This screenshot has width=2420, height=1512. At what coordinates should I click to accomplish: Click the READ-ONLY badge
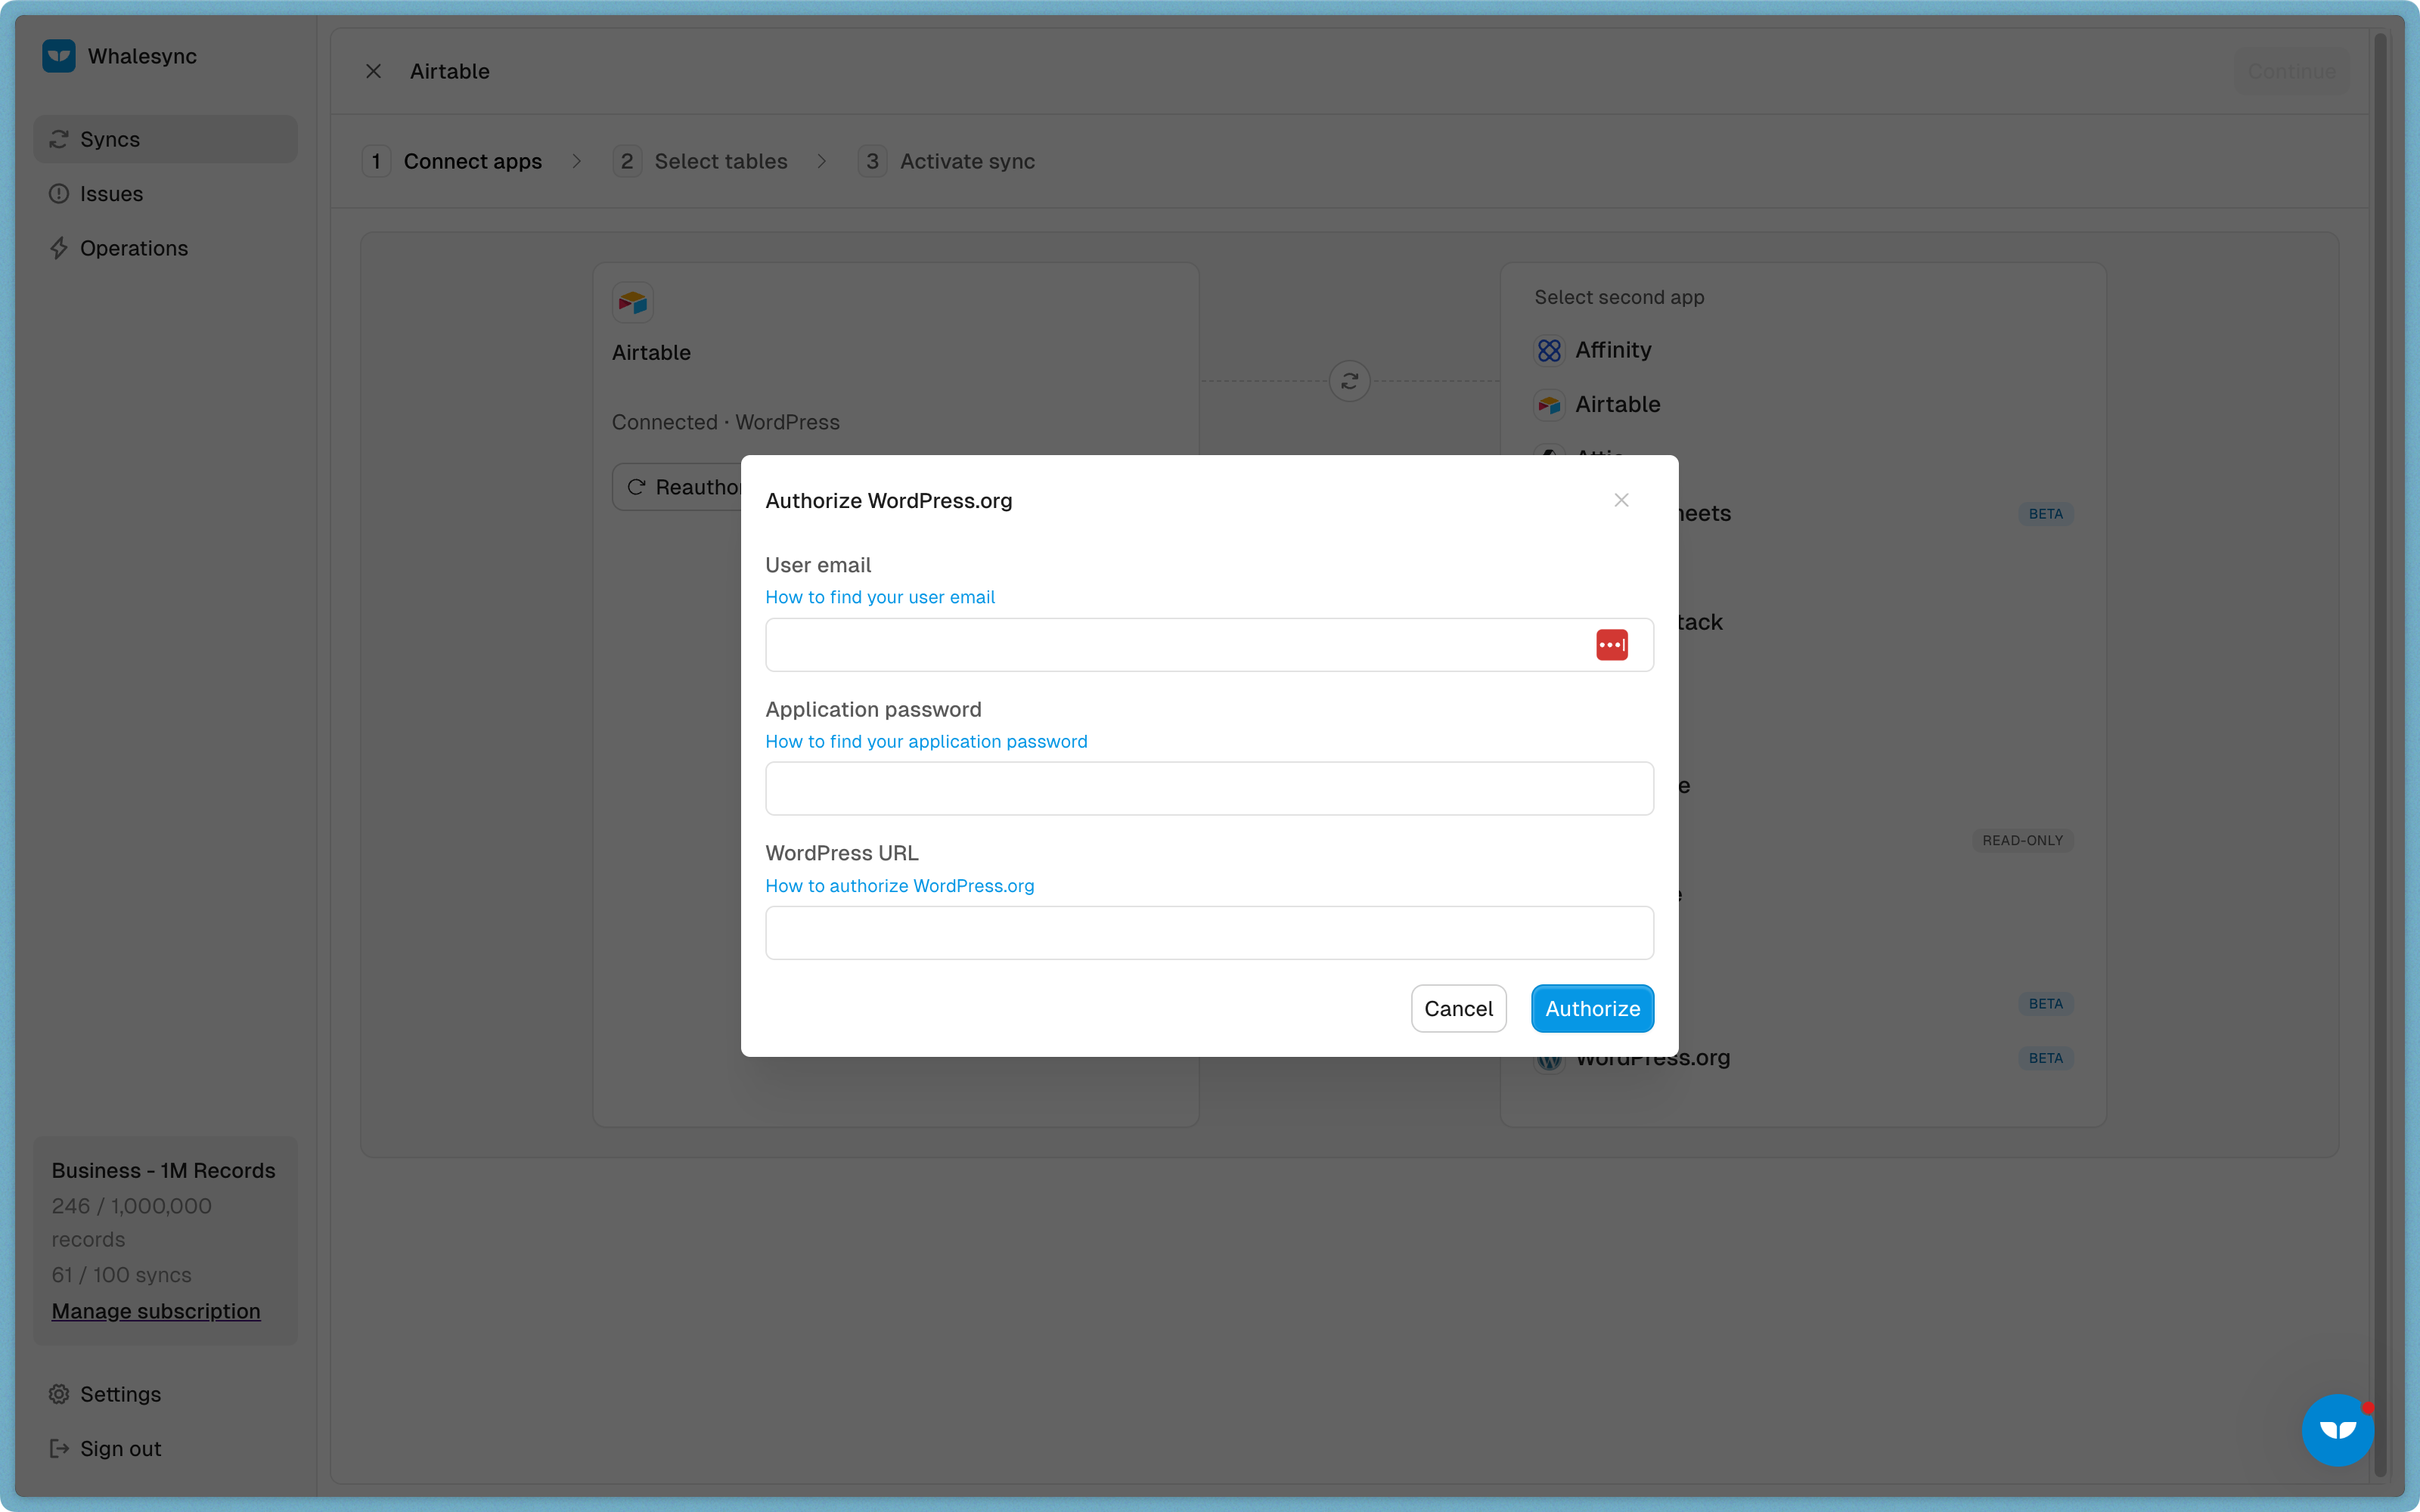pyautogui.click(x=2022, y=840)
